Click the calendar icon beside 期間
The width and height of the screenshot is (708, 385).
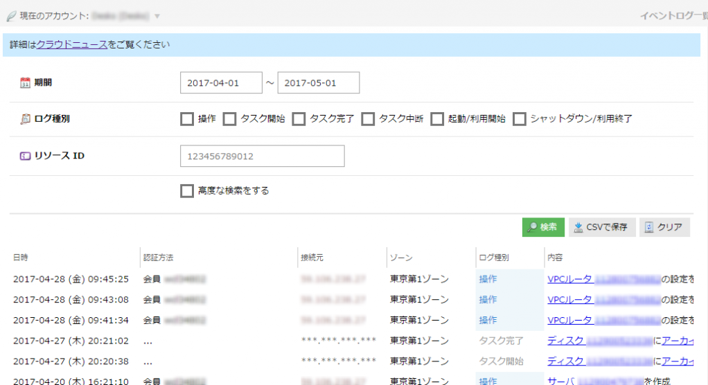coord(25,83)
